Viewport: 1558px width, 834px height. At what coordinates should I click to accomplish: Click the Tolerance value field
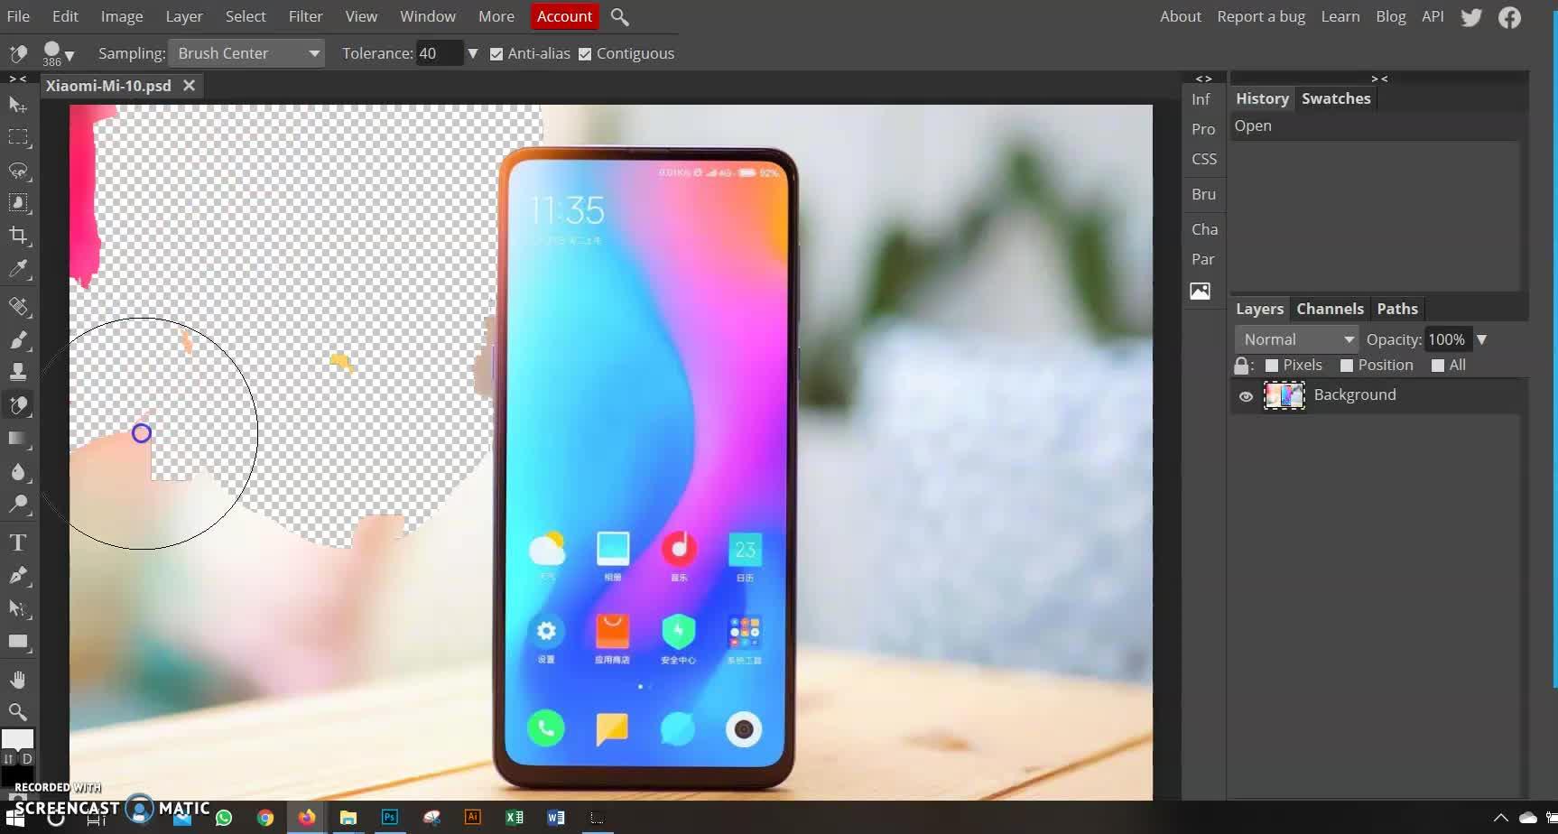tap(439, 53)
